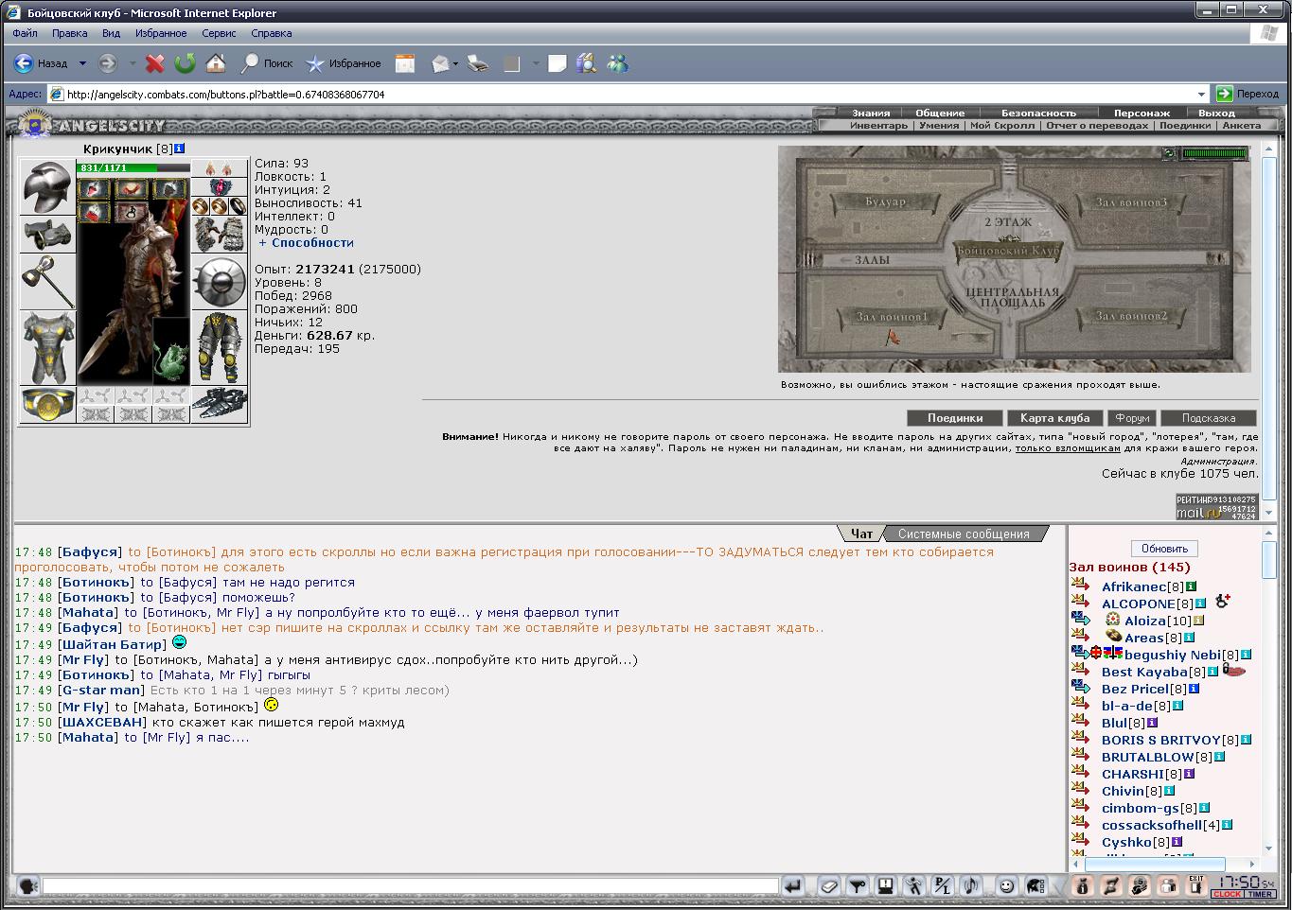Click the send message arrow icon

coord(793,886)
